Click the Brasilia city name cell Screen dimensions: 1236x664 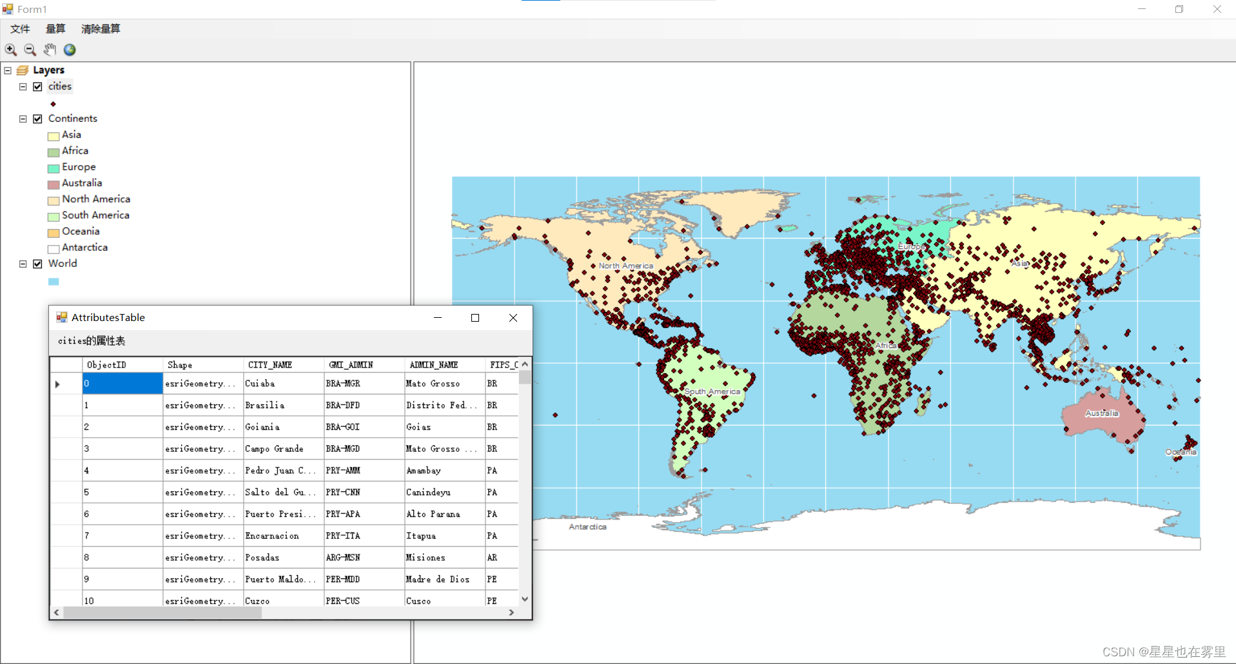(284, 405)
